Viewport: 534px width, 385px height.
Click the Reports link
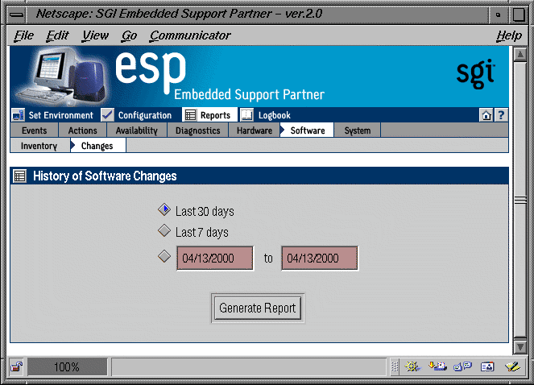coord(215,115)
